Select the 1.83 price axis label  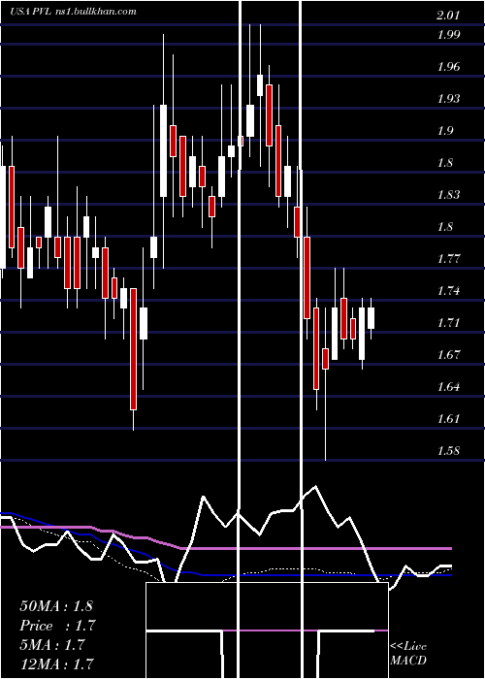pos(448,195)
